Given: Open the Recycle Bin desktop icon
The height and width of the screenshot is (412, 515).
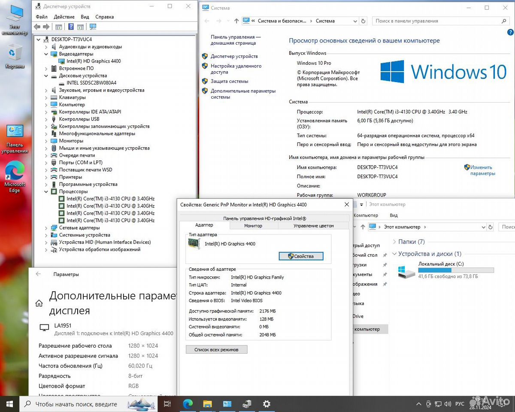Looking at the screenshot, I should (x=15, y=56).
